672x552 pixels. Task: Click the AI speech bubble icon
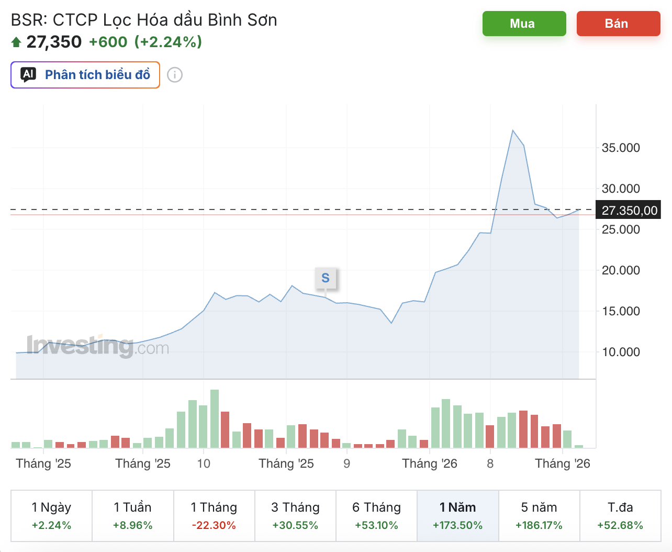click(29, 75)
